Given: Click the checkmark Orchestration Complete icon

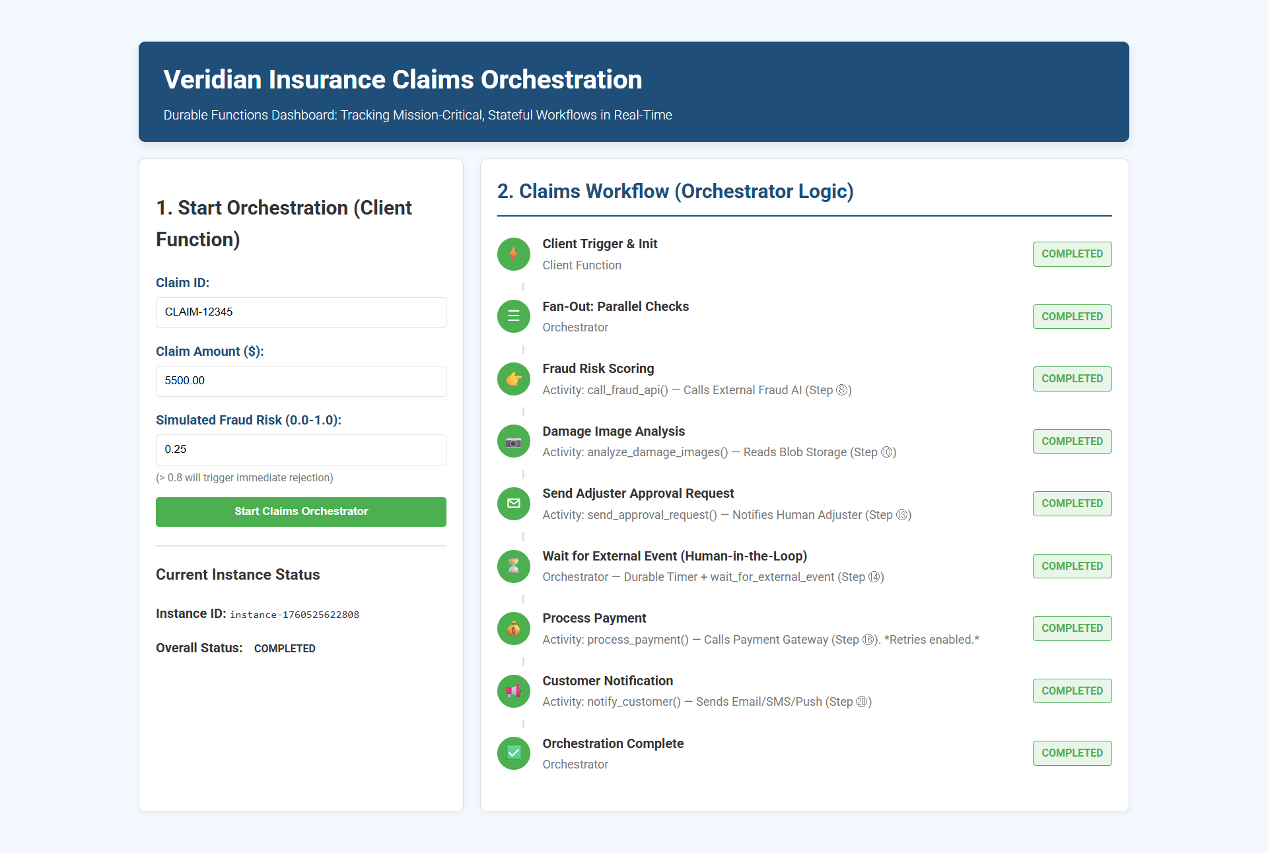Looking at the screenshot, I should tap(513, 753).
